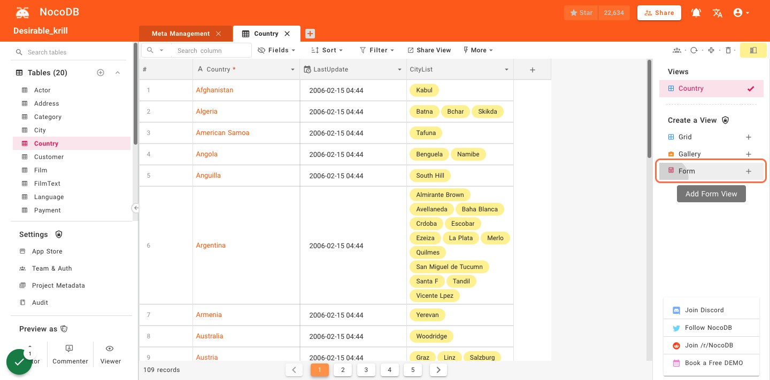Open the Payment table

(72, 210)
